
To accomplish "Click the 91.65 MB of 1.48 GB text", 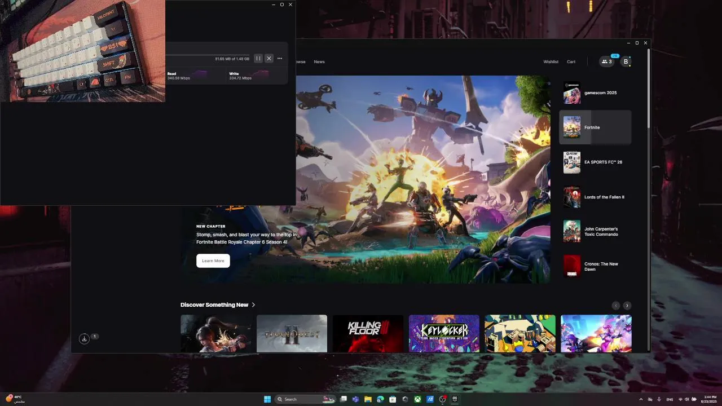I will coord(232,59).
